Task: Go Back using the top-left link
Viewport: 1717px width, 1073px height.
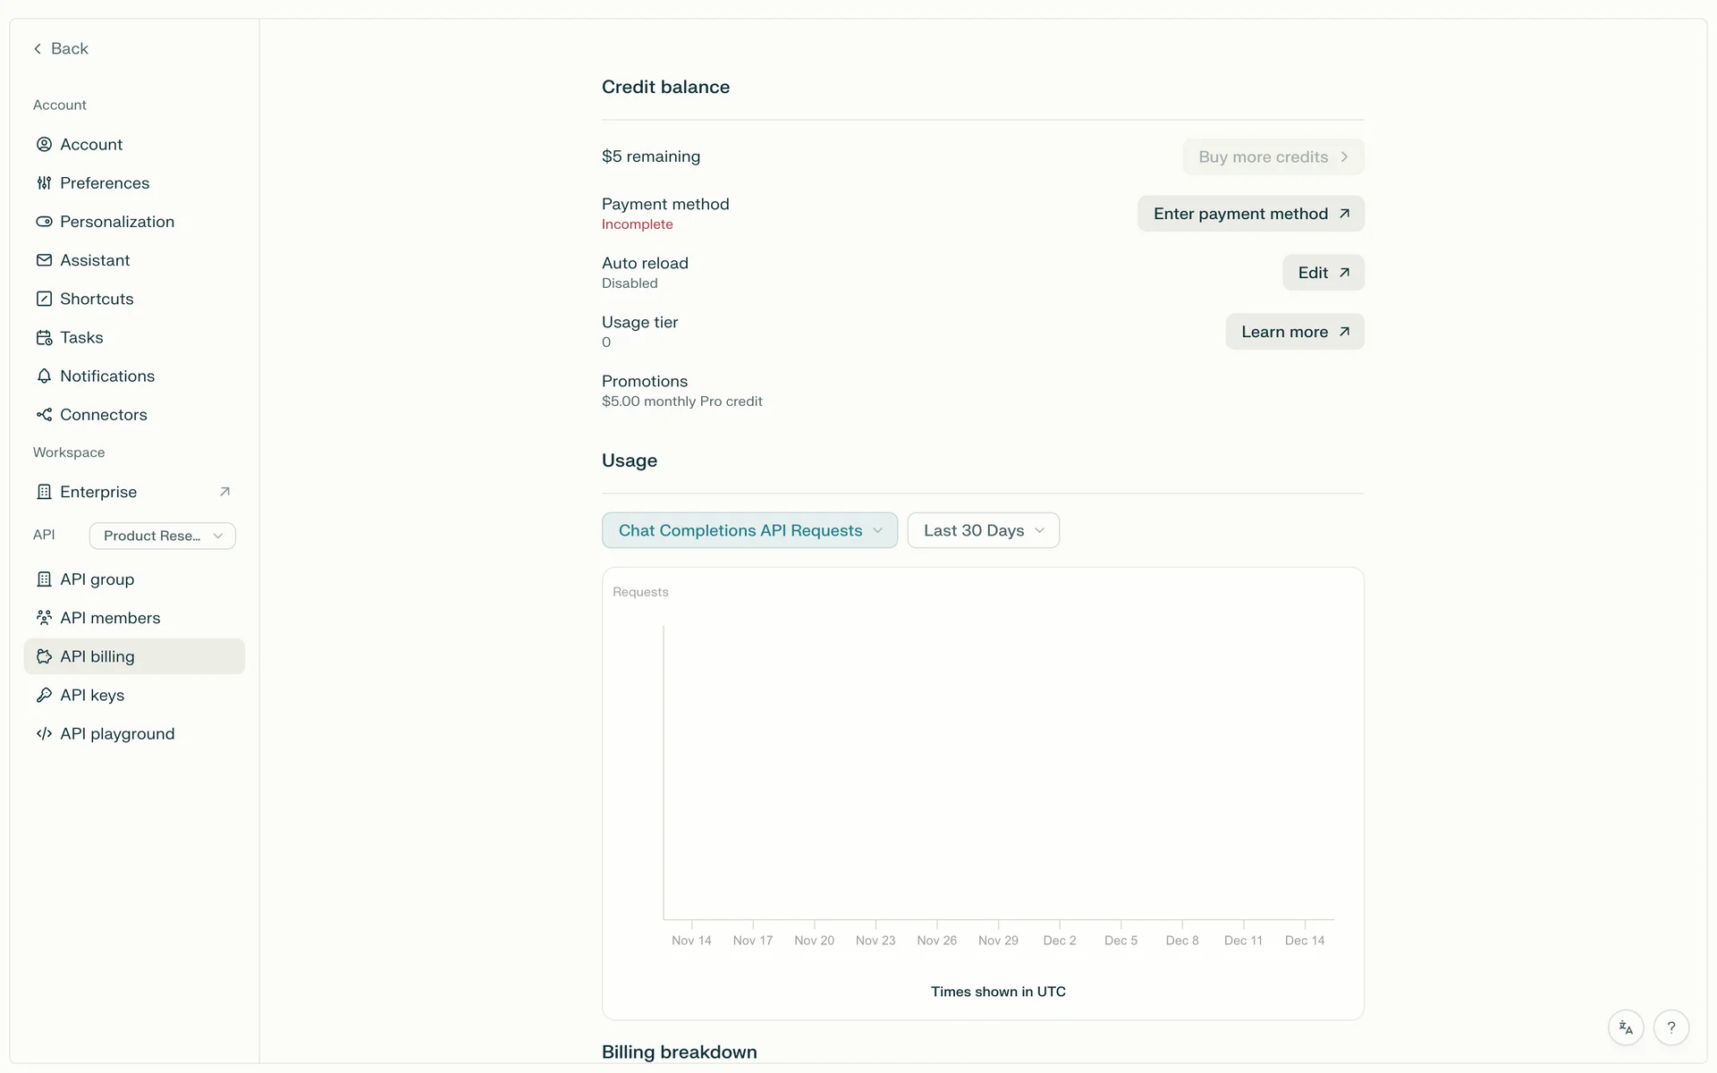Action: tap(61, 48)
